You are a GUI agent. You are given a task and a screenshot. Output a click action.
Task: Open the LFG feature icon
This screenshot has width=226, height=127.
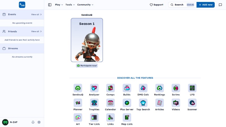click(192, 88)
